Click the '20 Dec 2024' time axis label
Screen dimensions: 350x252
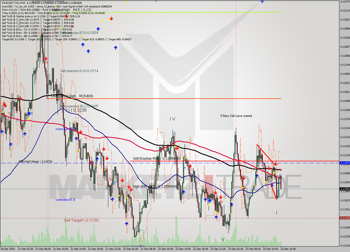[x=8, y=249]
